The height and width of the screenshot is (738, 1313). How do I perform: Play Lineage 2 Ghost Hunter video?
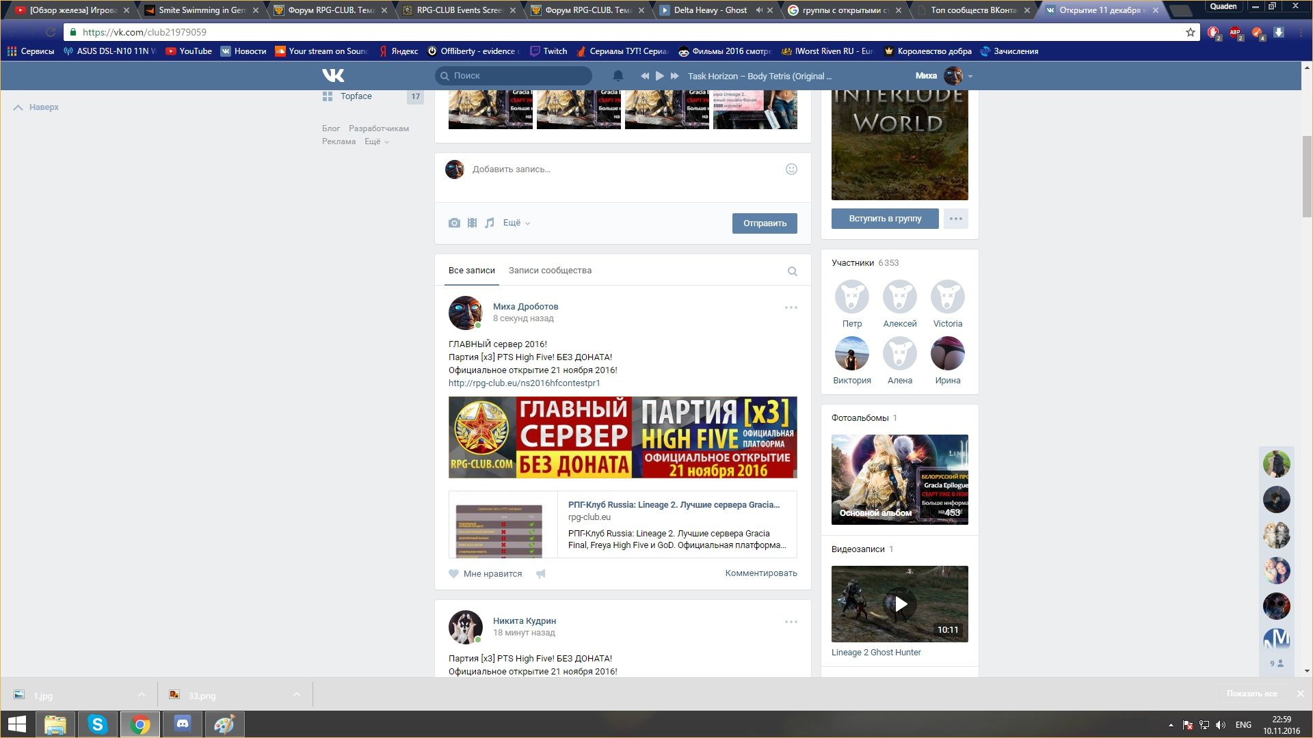tap(900, 604)
